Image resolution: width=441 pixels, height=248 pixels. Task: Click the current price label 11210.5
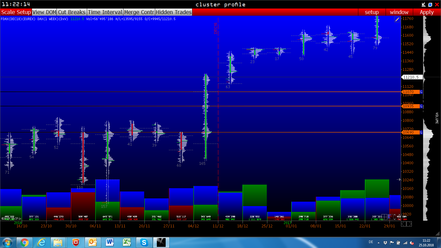pos(412,77)
